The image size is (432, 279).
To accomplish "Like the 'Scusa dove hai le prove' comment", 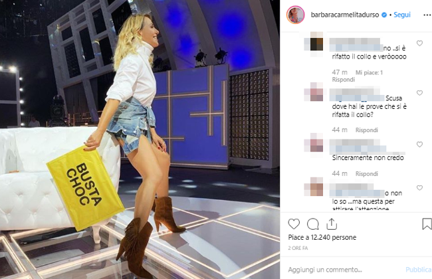I will pyautogui.click(x=419, y=93).
